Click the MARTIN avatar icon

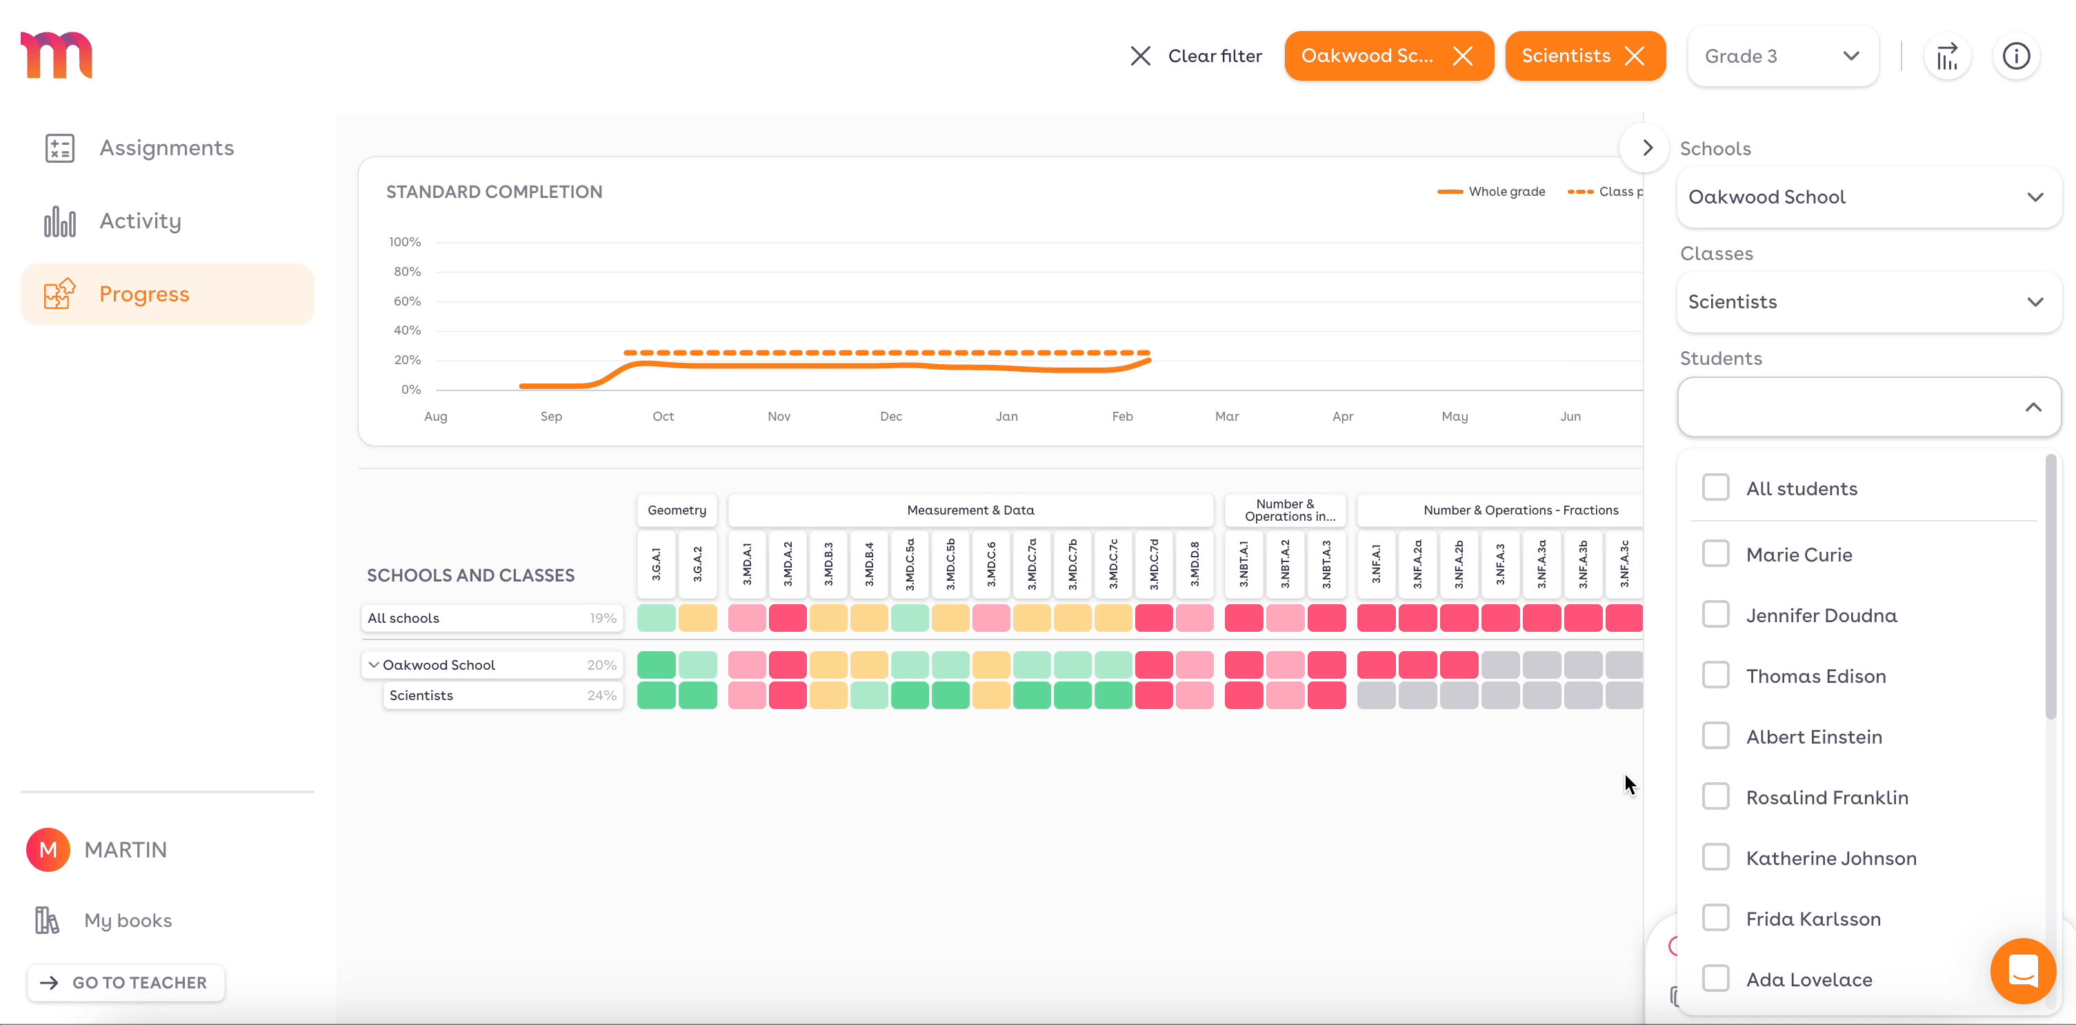click(48, 850)
